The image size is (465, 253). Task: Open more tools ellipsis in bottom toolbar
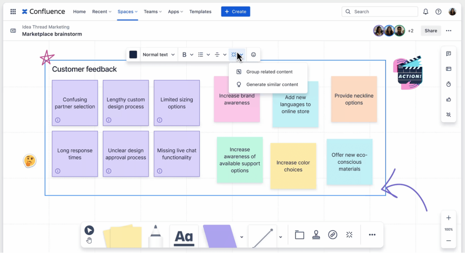pyautogui.click(x=372, y=235)
